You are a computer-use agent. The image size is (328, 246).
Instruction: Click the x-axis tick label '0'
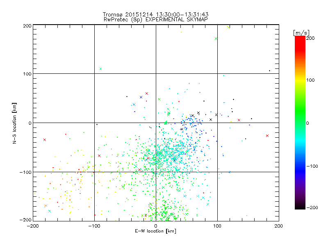(156, 226)
